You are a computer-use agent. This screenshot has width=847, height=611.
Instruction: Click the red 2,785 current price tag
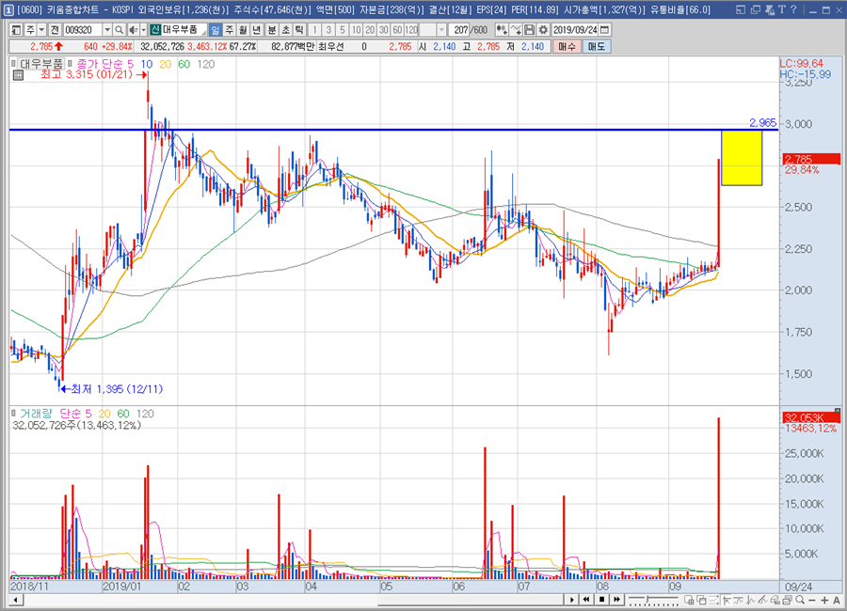click(811, 159)
